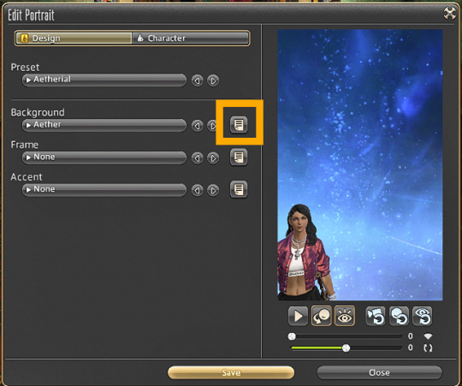Click the portrait preview image

359,165
